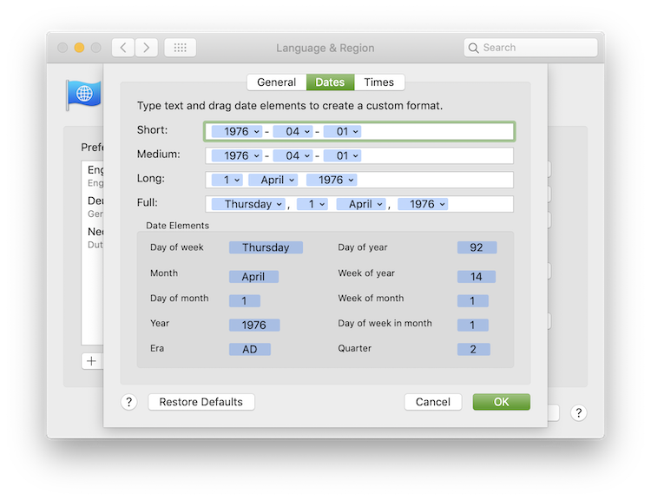Open April dropdown in Full format
Image resolution: width=651 pixels, height=500 pixels.
tap(361, 204)
